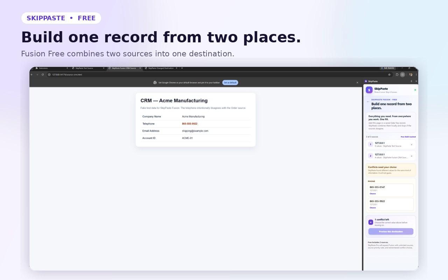Click the SkipPaste purple S logo

[x=369, y=90]
